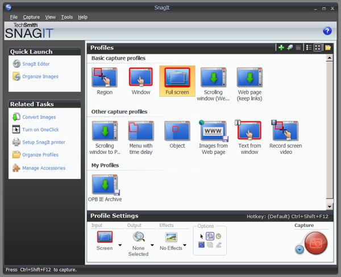This screenshot has width=341, height=277.
Task: Toggle the include cursor option
Action: [x=201, y=236]
